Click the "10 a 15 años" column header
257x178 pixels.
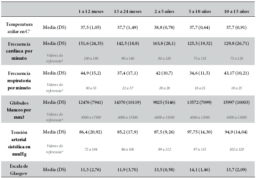[237, 11]
